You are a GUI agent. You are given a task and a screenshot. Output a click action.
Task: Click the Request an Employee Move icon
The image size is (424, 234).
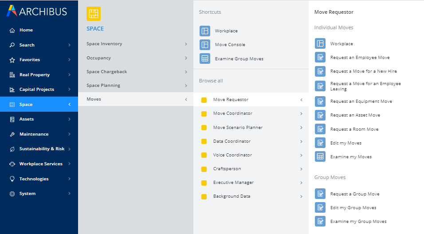(x=320, y=57)
